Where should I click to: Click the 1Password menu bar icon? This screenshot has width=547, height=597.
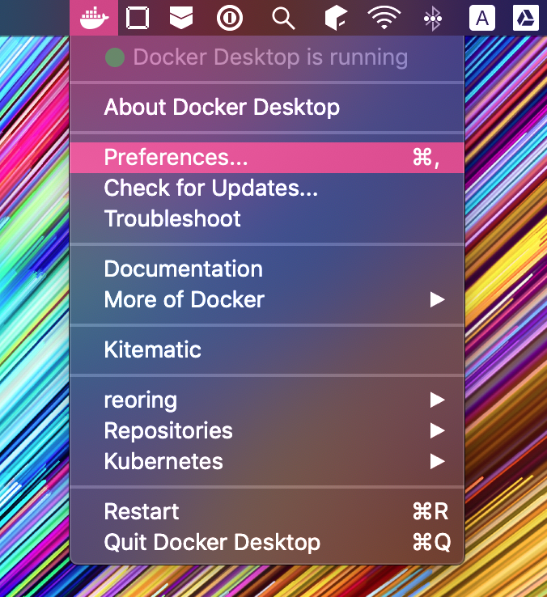pos(229,18)
